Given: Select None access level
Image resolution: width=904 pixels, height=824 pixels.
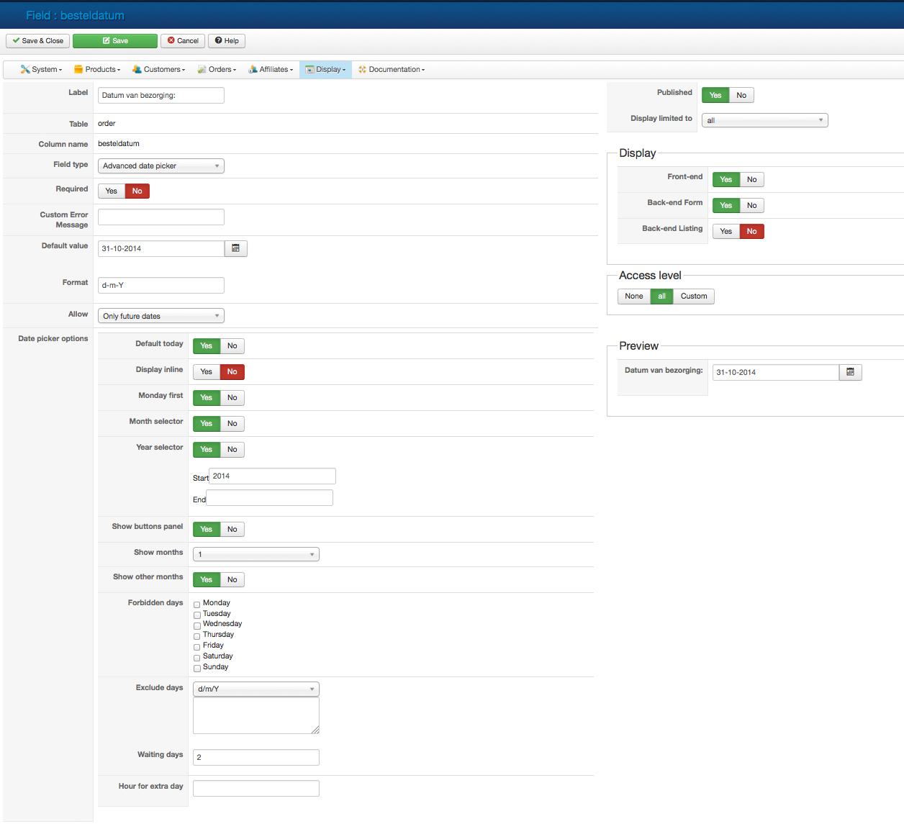Looking at the screenshot, I should (x=634, y=296).
